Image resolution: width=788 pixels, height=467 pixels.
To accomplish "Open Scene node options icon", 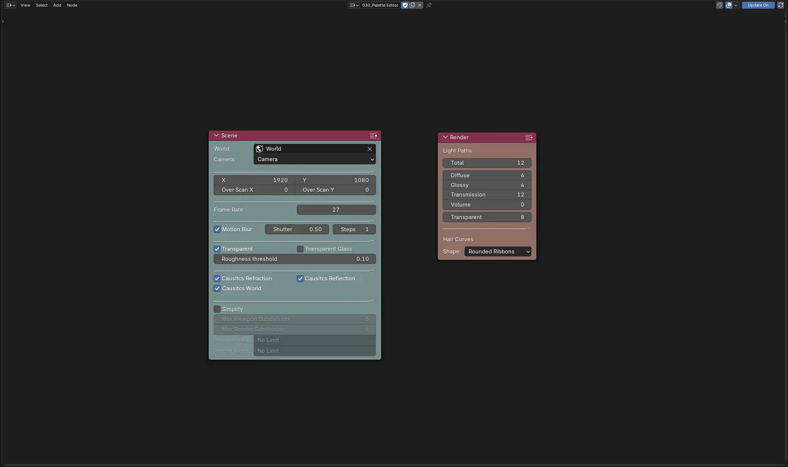I will [x=373, y=136].
